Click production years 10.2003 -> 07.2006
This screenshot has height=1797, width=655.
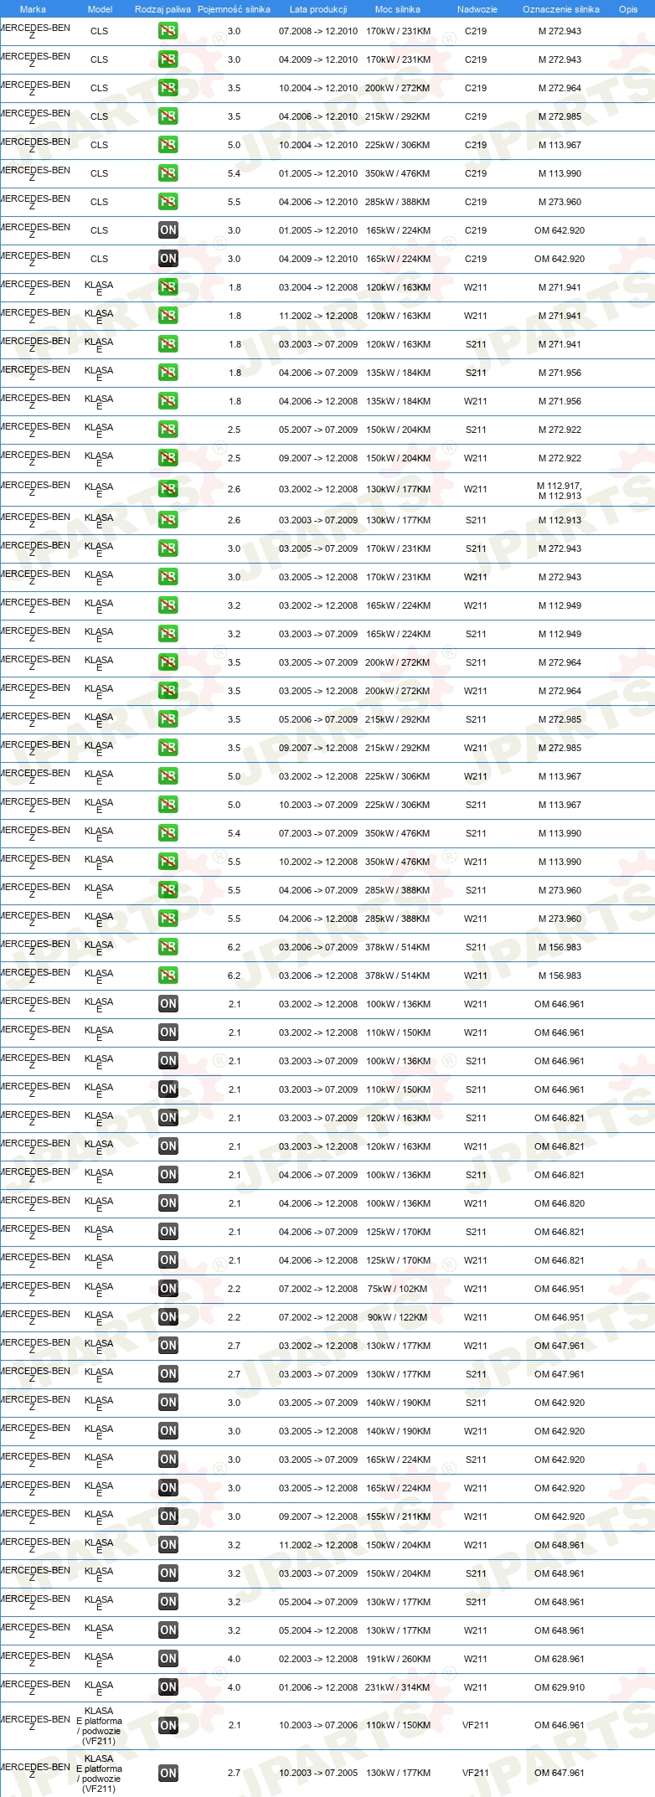point(318,1725)
